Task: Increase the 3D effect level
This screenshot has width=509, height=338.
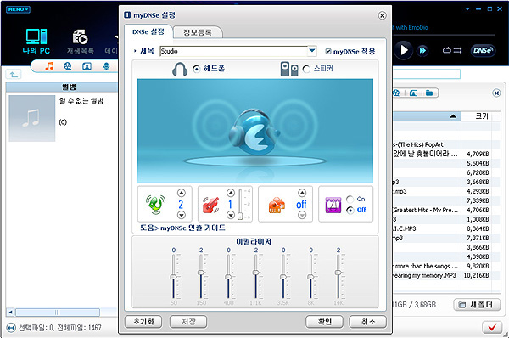Action: click(x=182, y=193)
